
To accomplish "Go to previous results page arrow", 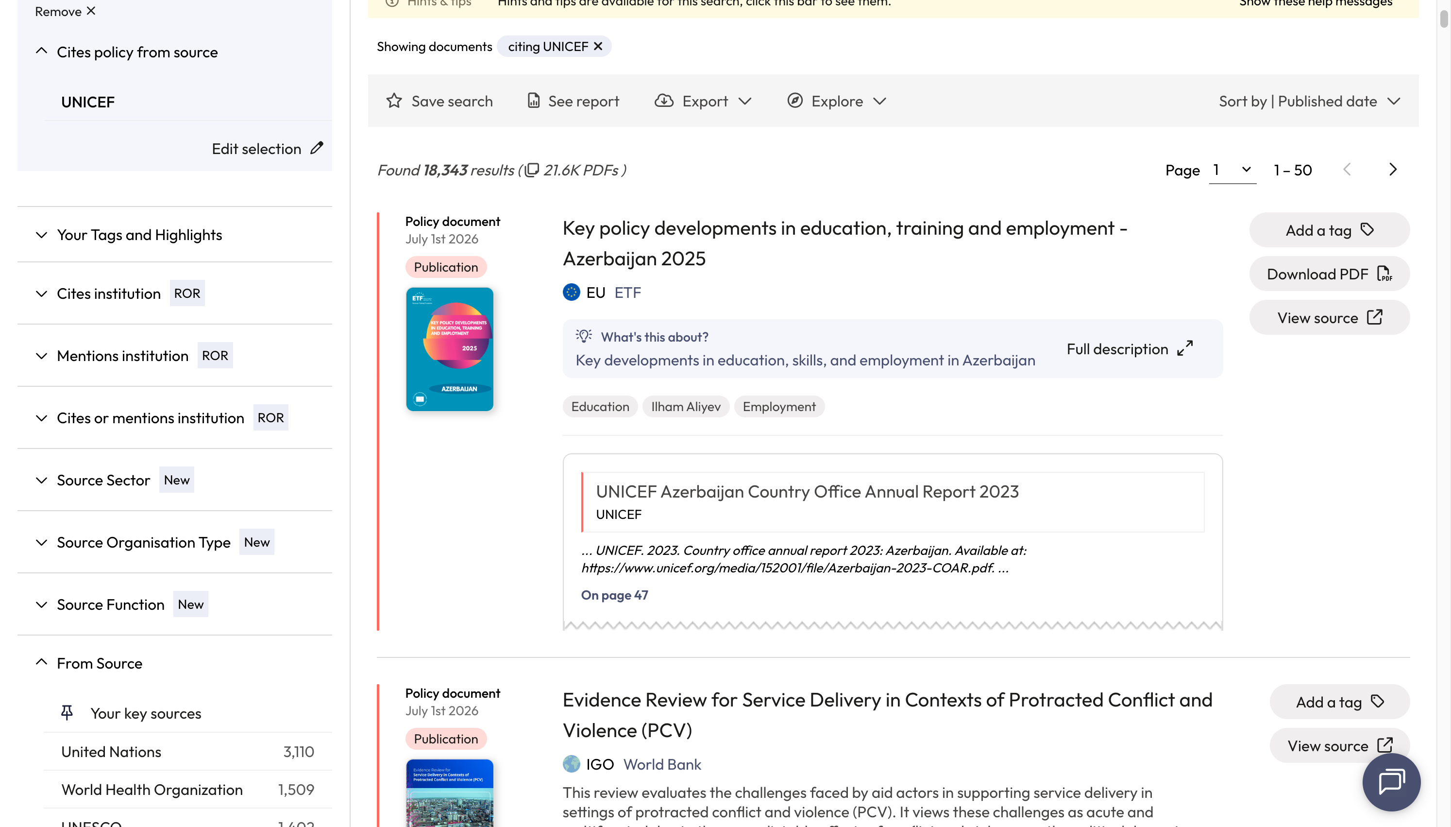I will click(1347, 170).
